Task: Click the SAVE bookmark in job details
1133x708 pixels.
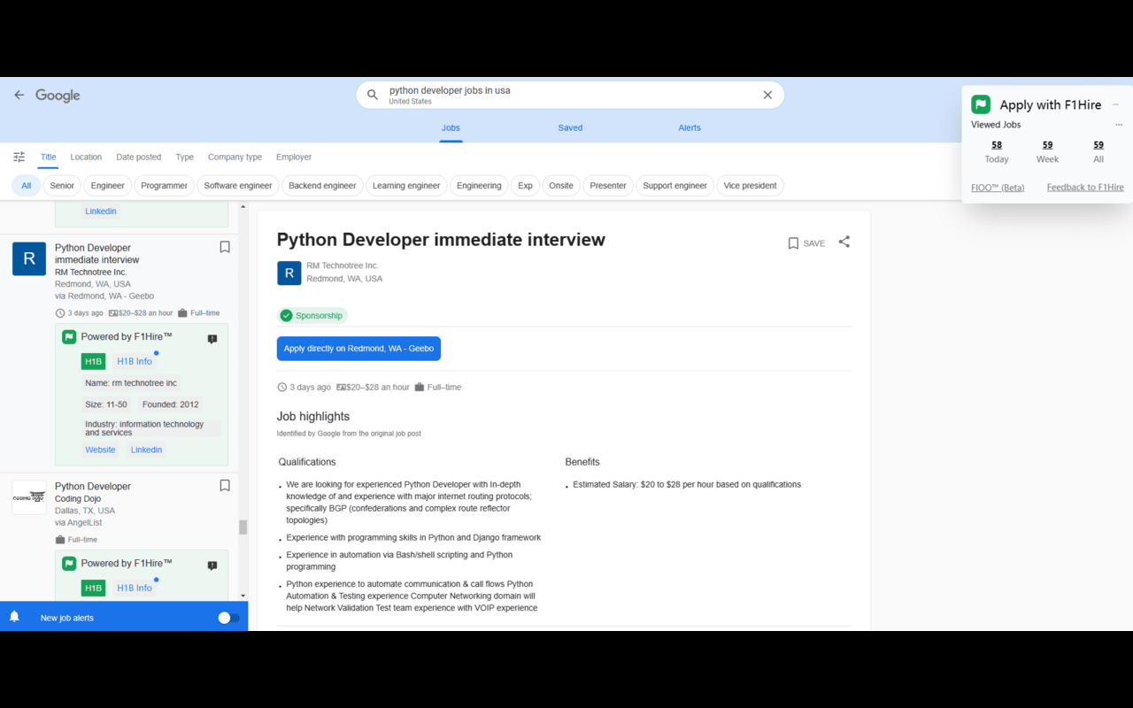Action: pos(806,243)
